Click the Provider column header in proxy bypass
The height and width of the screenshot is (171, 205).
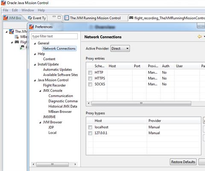point(174,121)
